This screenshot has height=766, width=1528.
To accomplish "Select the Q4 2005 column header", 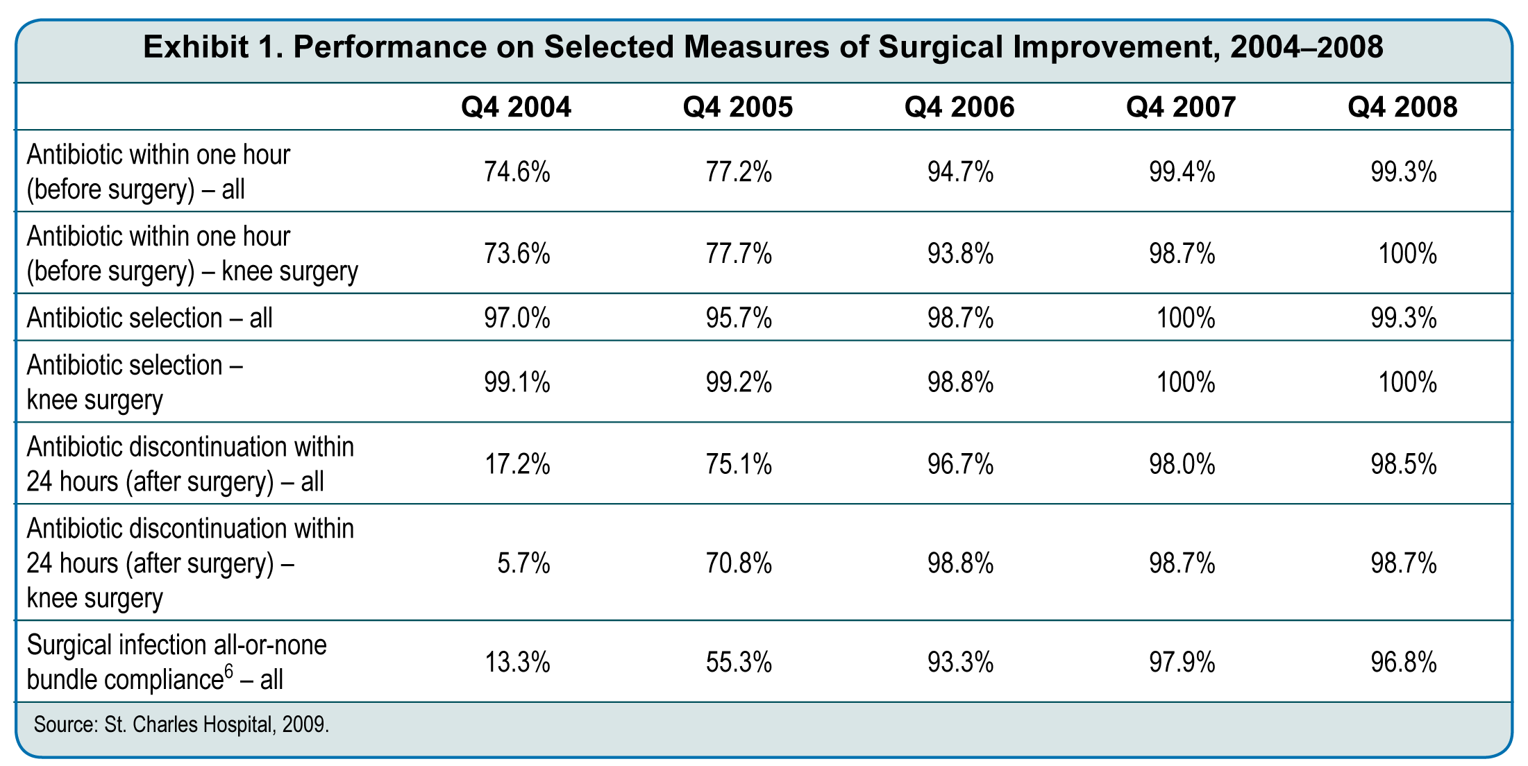I will [737, 107].
